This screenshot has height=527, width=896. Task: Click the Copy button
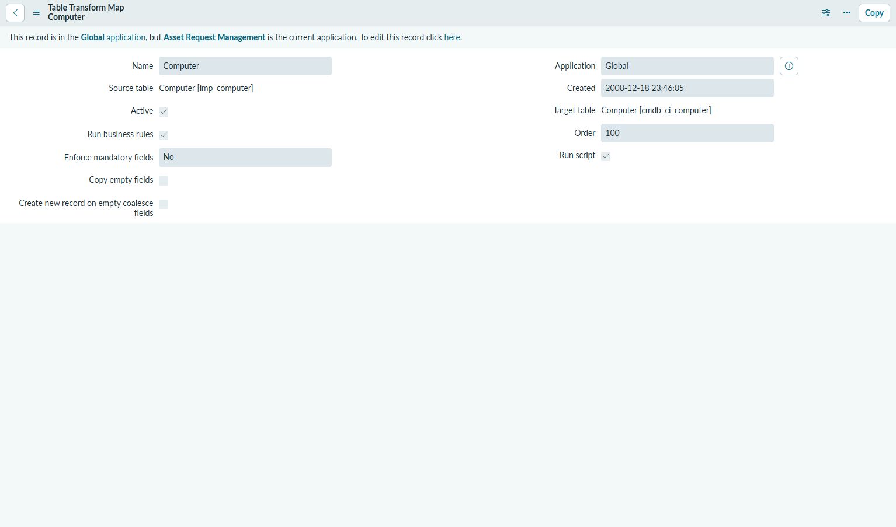[x=874, y=13]
